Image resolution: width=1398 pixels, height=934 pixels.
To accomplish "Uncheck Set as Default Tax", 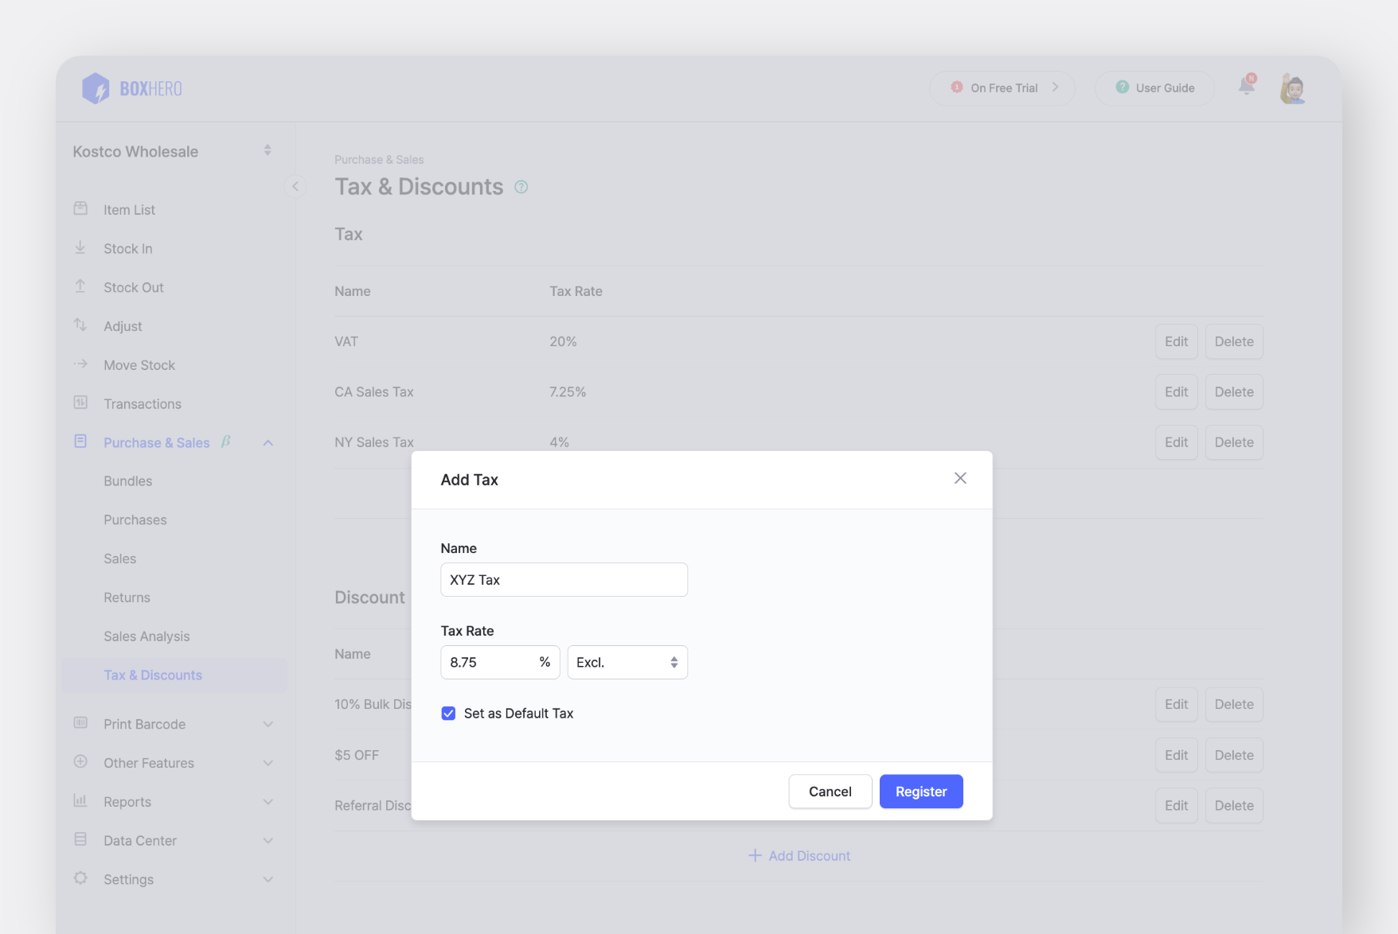I will [x=448, y=713].
